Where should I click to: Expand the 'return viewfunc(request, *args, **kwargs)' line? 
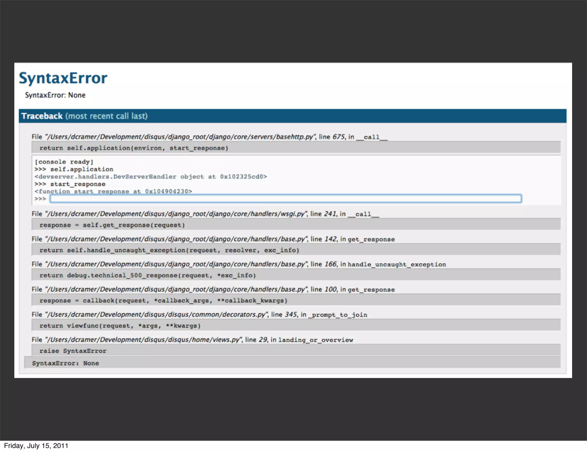[120, 326]
